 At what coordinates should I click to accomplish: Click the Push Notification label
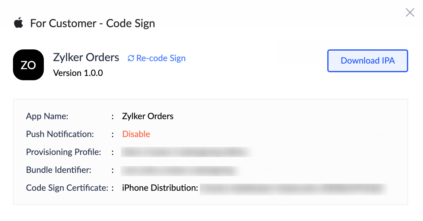coord(60,134)
